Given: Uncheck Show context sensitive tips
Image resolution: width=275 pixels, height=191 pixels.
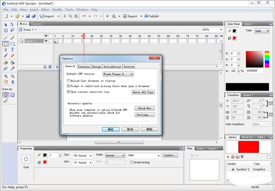Looking at the screenshot, I should (68, 92).
